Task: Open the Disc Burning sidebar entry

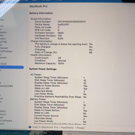Action: click(x=3, y=42)
